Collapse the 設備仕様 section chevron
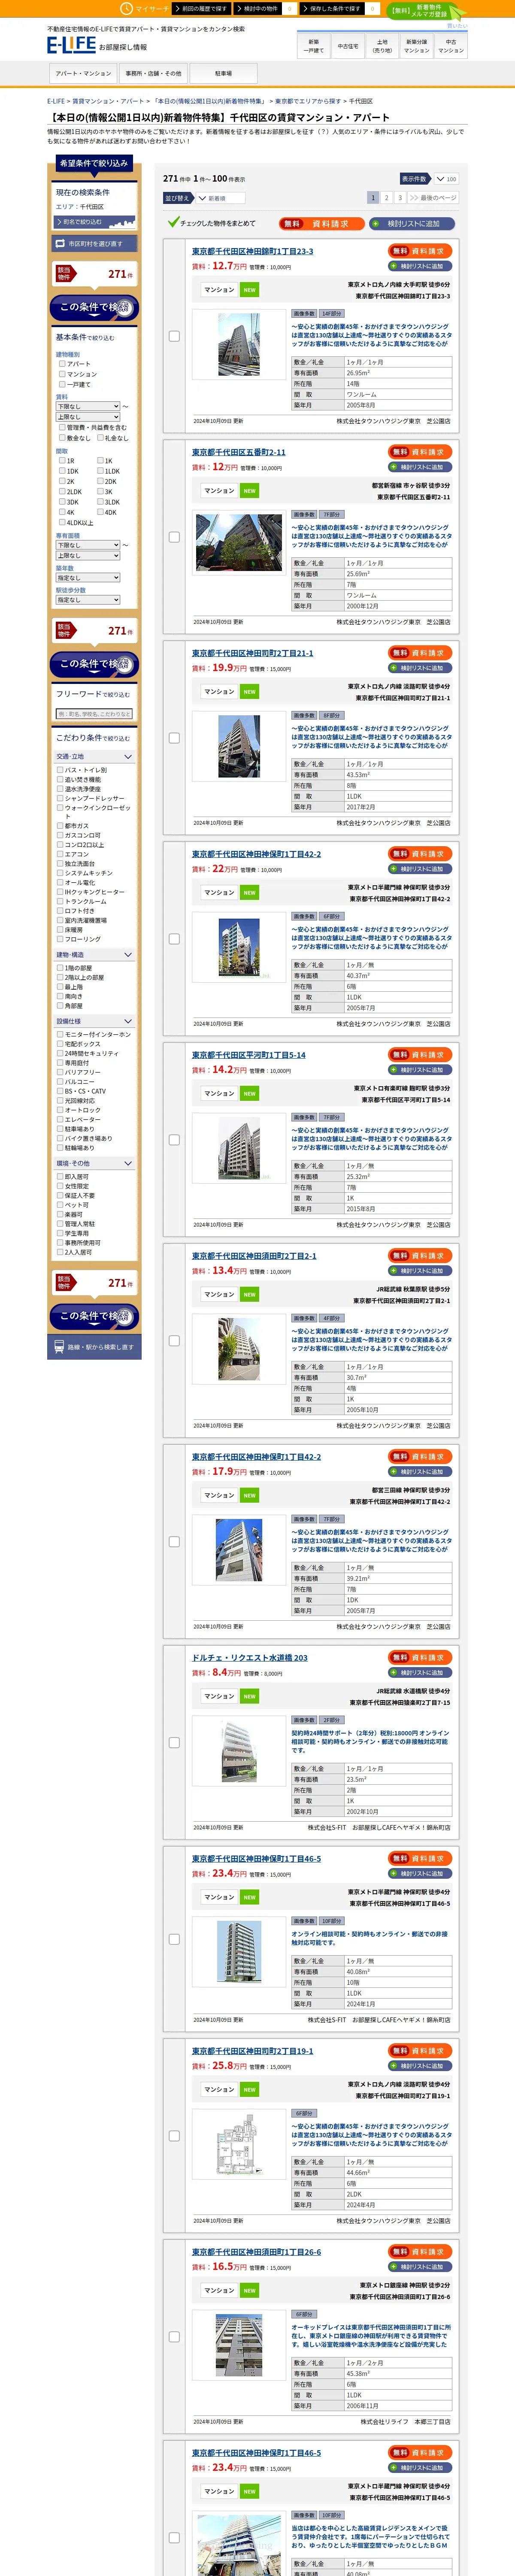This screenshot has height=2576, width=515. (128, 1021)
